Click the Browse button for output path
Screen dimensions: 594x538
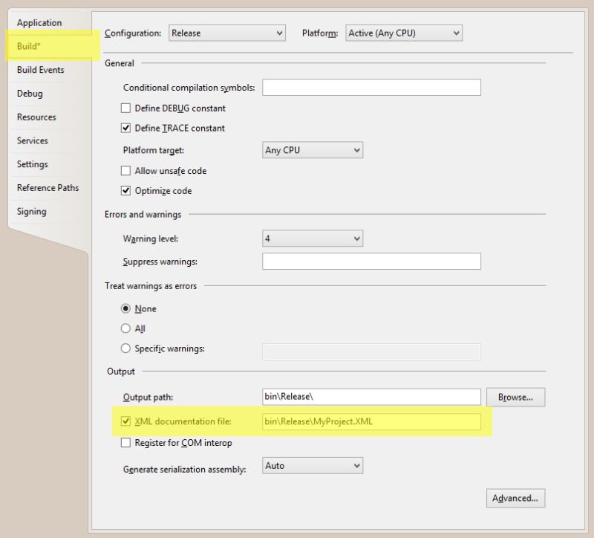click(516, 397)
